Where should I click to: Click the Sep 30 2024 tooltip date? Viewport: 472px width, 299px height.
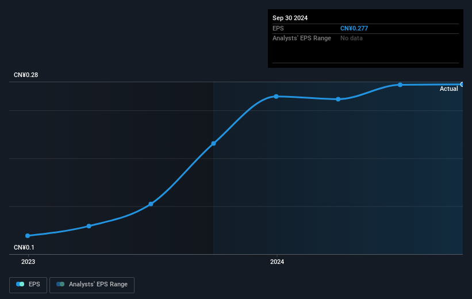coord(290,18)
